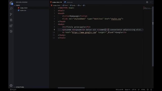
Task: Change indentation spaces setting in status bar
Action: click(x=128, y=89)
